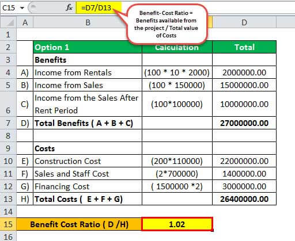Click the 'Total' header cell

click(244, 47)
